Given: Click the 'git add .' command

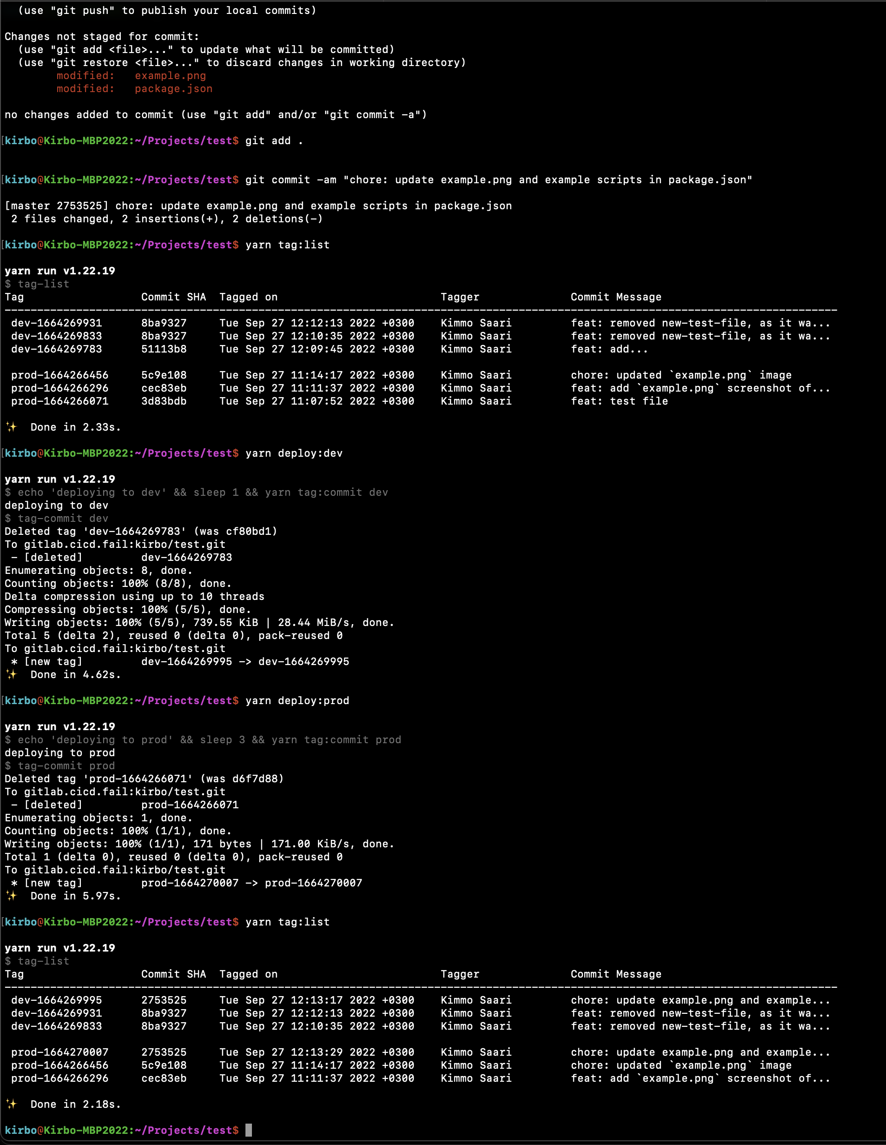Looking at the screenshot, I should 274,140.
